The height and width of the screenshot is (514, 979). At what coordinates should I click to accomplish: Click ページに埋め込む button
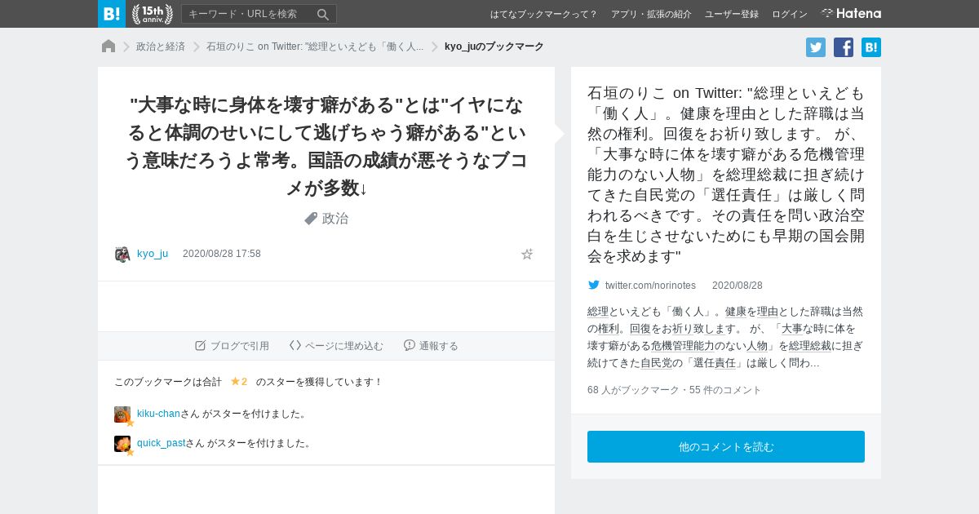(336, 346)
